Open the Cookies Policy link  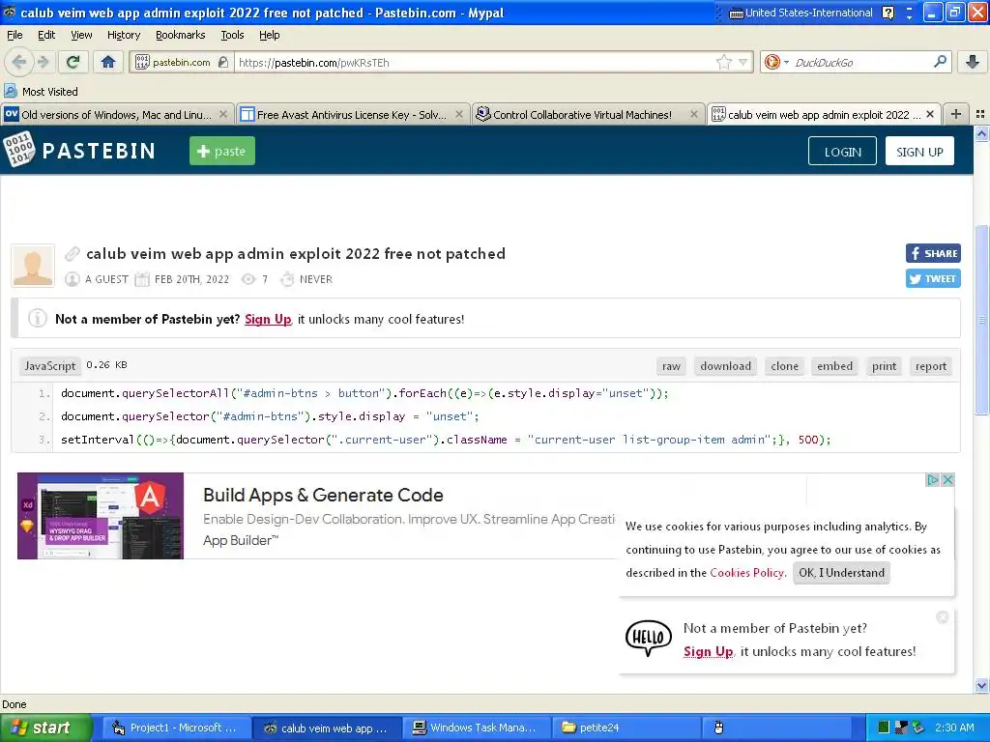746,573
